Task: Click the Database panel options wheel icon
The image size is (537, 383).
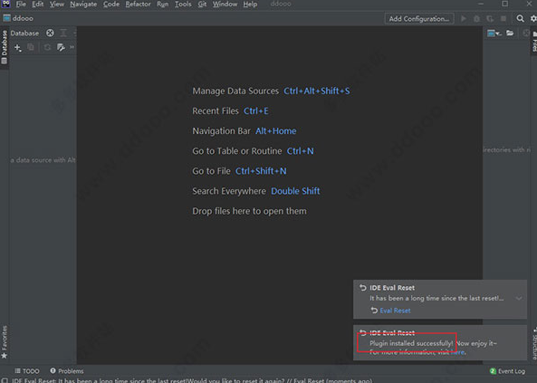Action: (x=50, y=33)
